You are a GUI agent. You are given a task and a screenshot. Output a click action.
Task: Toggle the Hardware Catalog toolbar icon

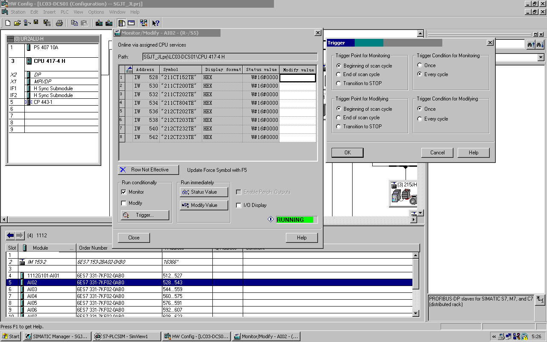(x=121, y=23)
